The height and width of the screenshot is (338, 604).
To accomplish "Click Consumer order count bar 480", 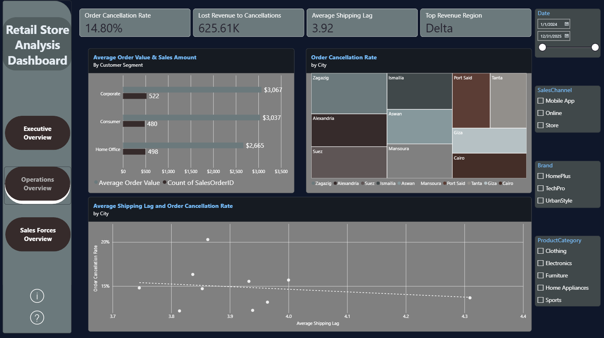I will tap(134, 124).
